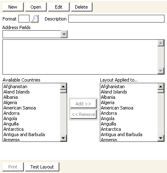Select Antigua and Barbuda in Available Countries
Screen dimensions: 167x173
coord(32,134)
